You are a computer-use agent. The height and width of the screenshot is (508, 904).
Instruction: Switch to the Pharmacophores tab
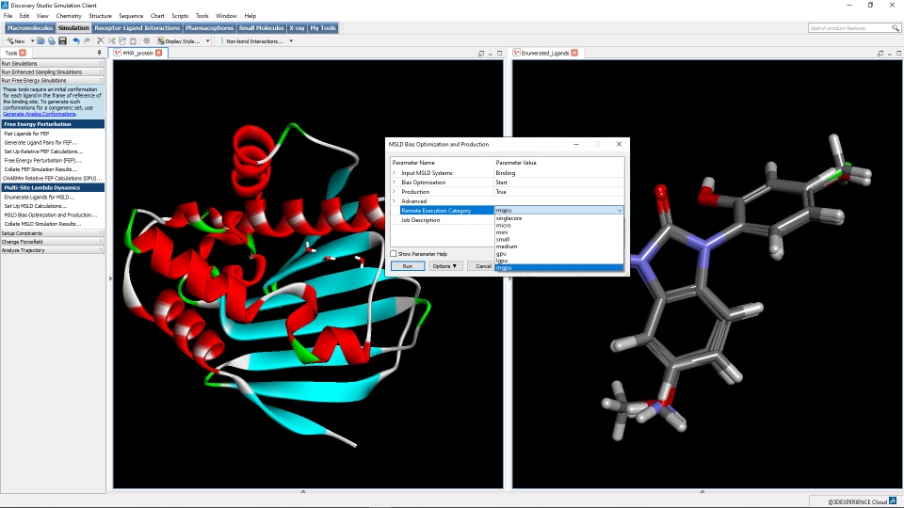(209, 27)
